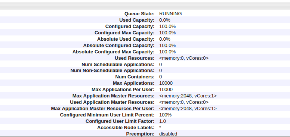Screen dimensions: 290x137
Task: Select the RUNNING queue state value
Action: [x=170, y=14]
